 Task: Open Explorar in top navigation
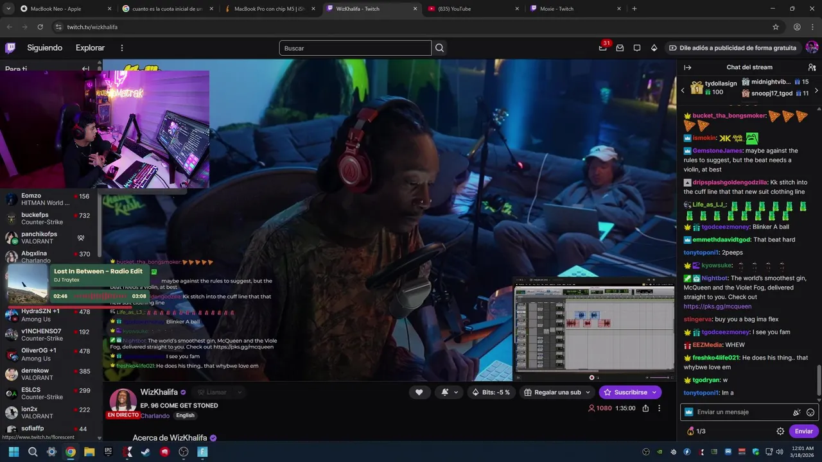coord(90,48)
